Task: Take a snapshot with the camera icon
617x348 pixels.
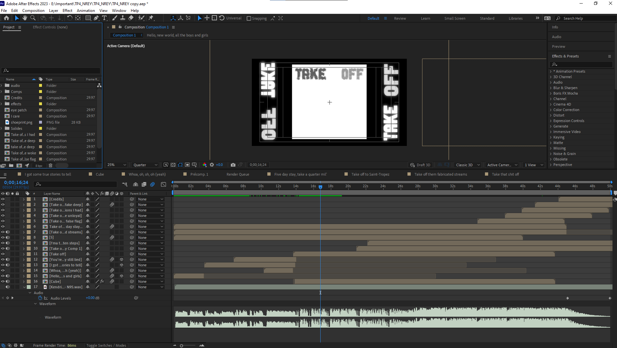Action: [x=233, y=165]
